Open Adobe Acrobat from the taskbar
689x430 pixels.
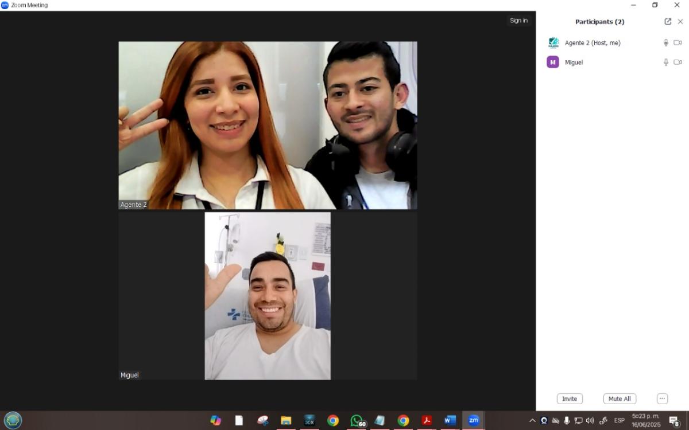(x=427, y=421)
